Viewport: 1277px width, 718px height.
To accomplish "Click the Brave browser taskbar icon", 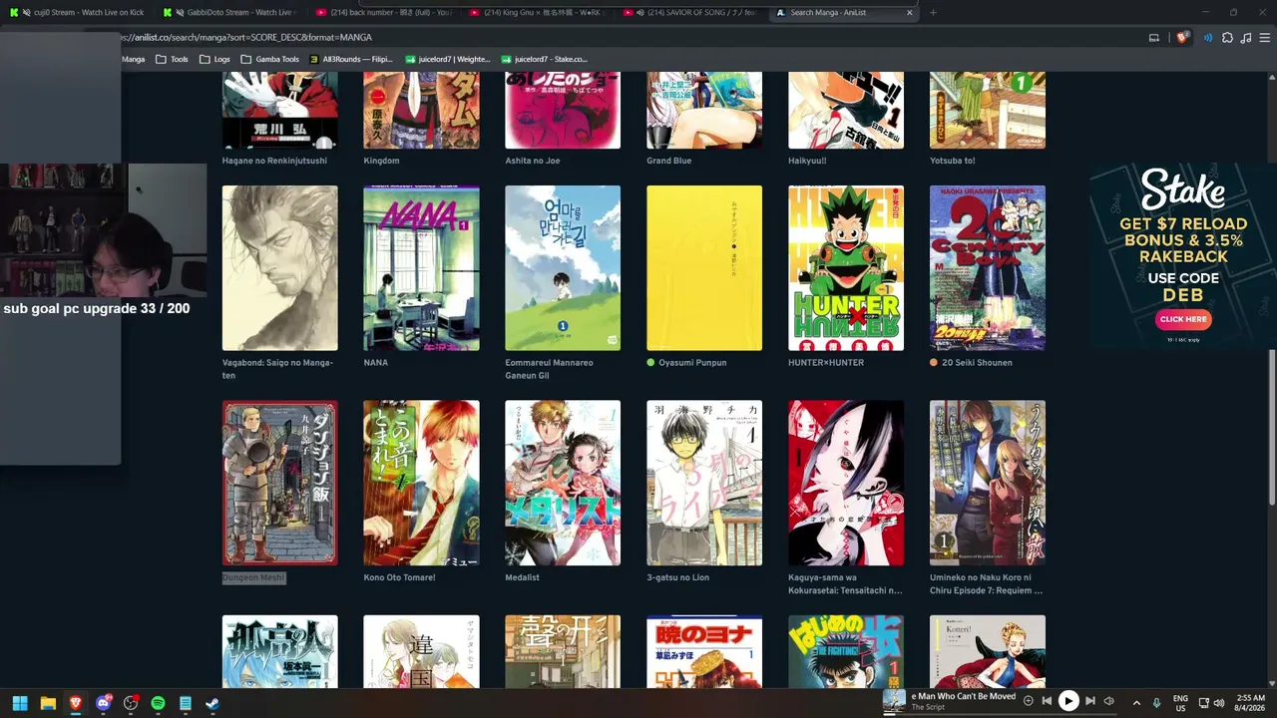I will 76,703.
